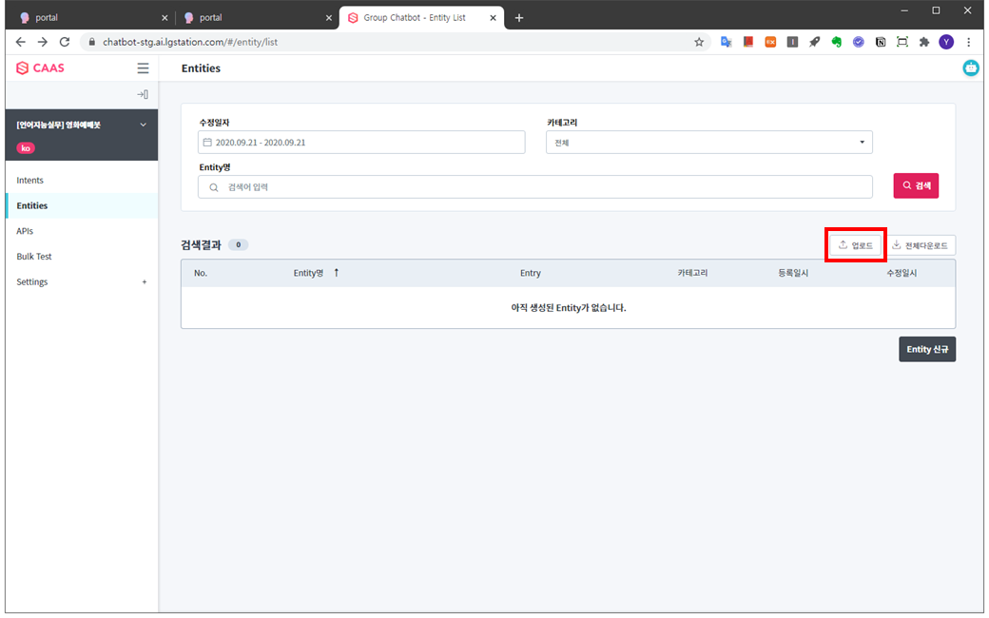Click the pink 검색 button
The image size is (989, 618).
pyautogui.click(x=916, y=185)
